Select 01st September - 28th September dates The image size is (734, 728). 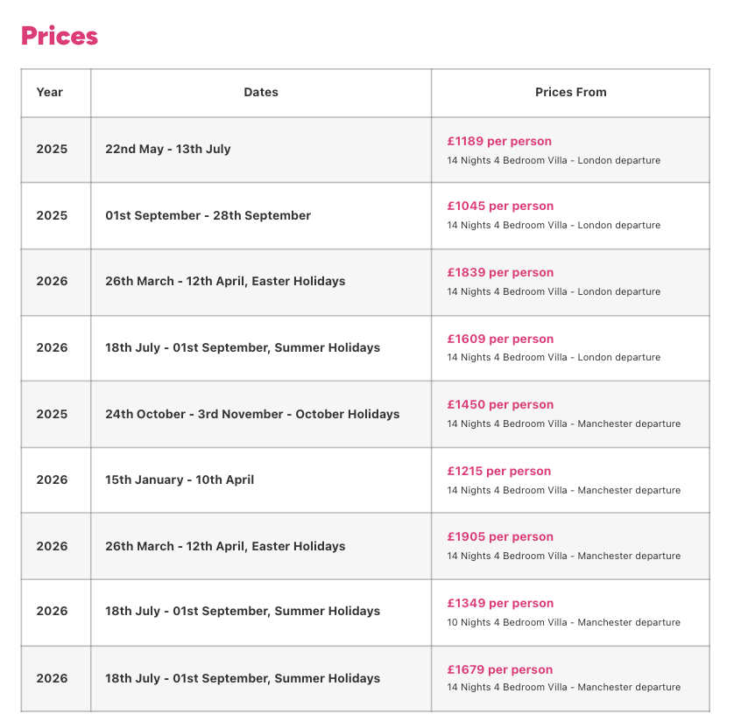(208, 215)
